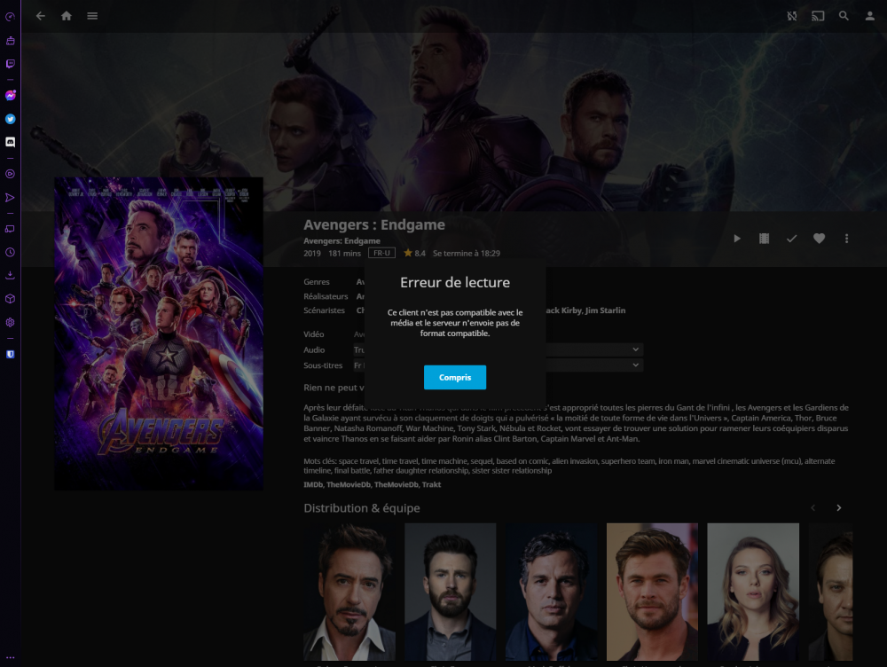Open the Audio track dropdown
This screenshot has height=667, width=887.
click(x=498, y=349)
